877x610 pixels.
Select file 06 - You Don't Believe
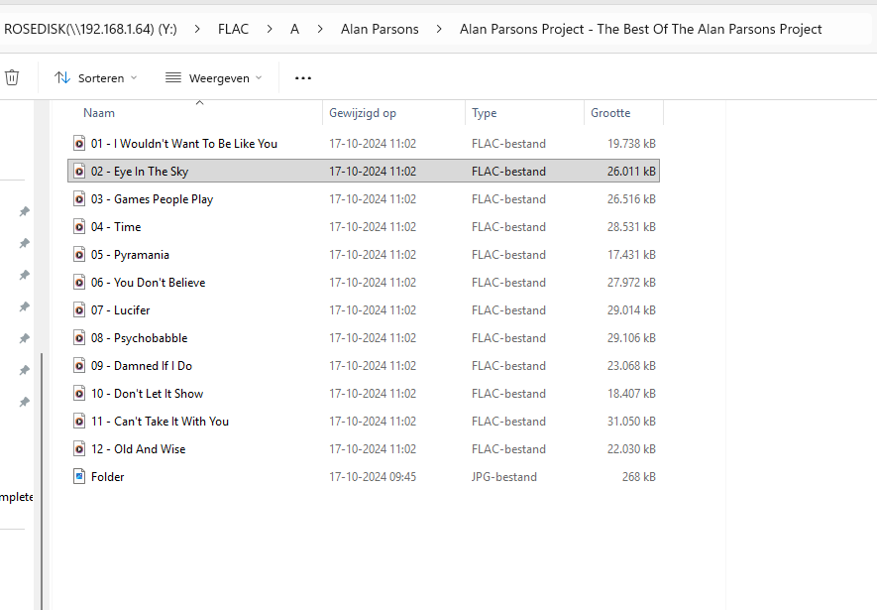(x=149, y=283)
